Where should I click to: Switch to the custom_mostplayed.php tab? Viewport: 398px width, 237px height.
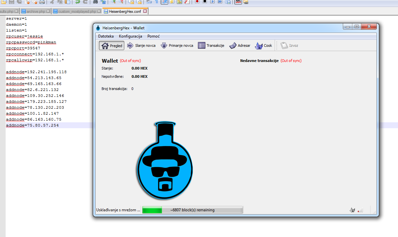[x=77, y=11]
